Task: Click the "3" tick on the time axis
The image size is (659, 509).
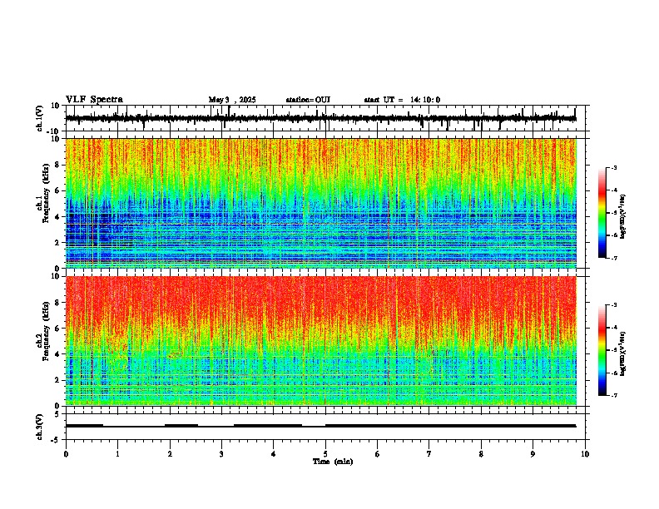Action: 221,454
